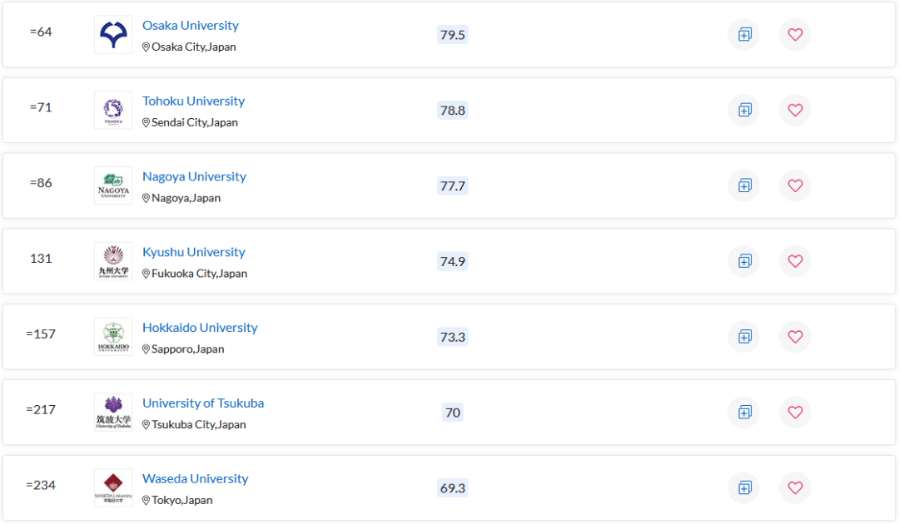This screenshot has height=524, width=899.
Task: Click heart icon for Waseda University
Action: point(795,488)
